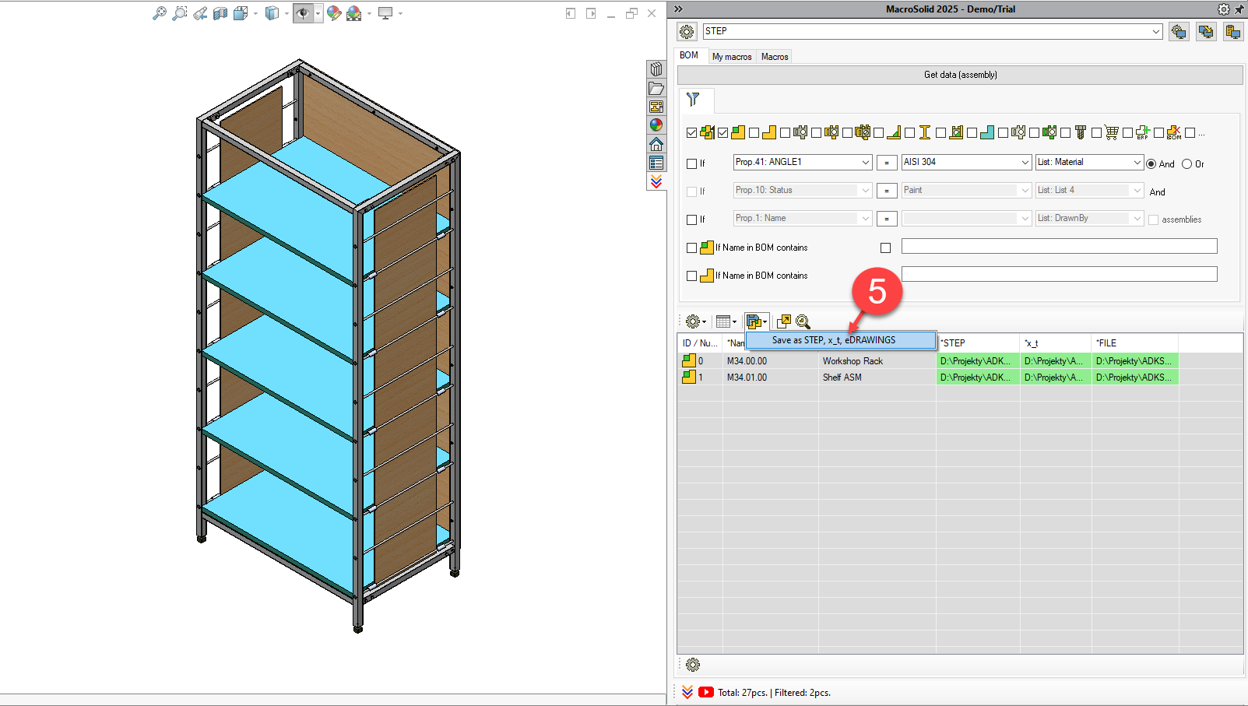Click the first If Name in BOM contains field
1248x706 pixels.
click(x=1059, y=246)
